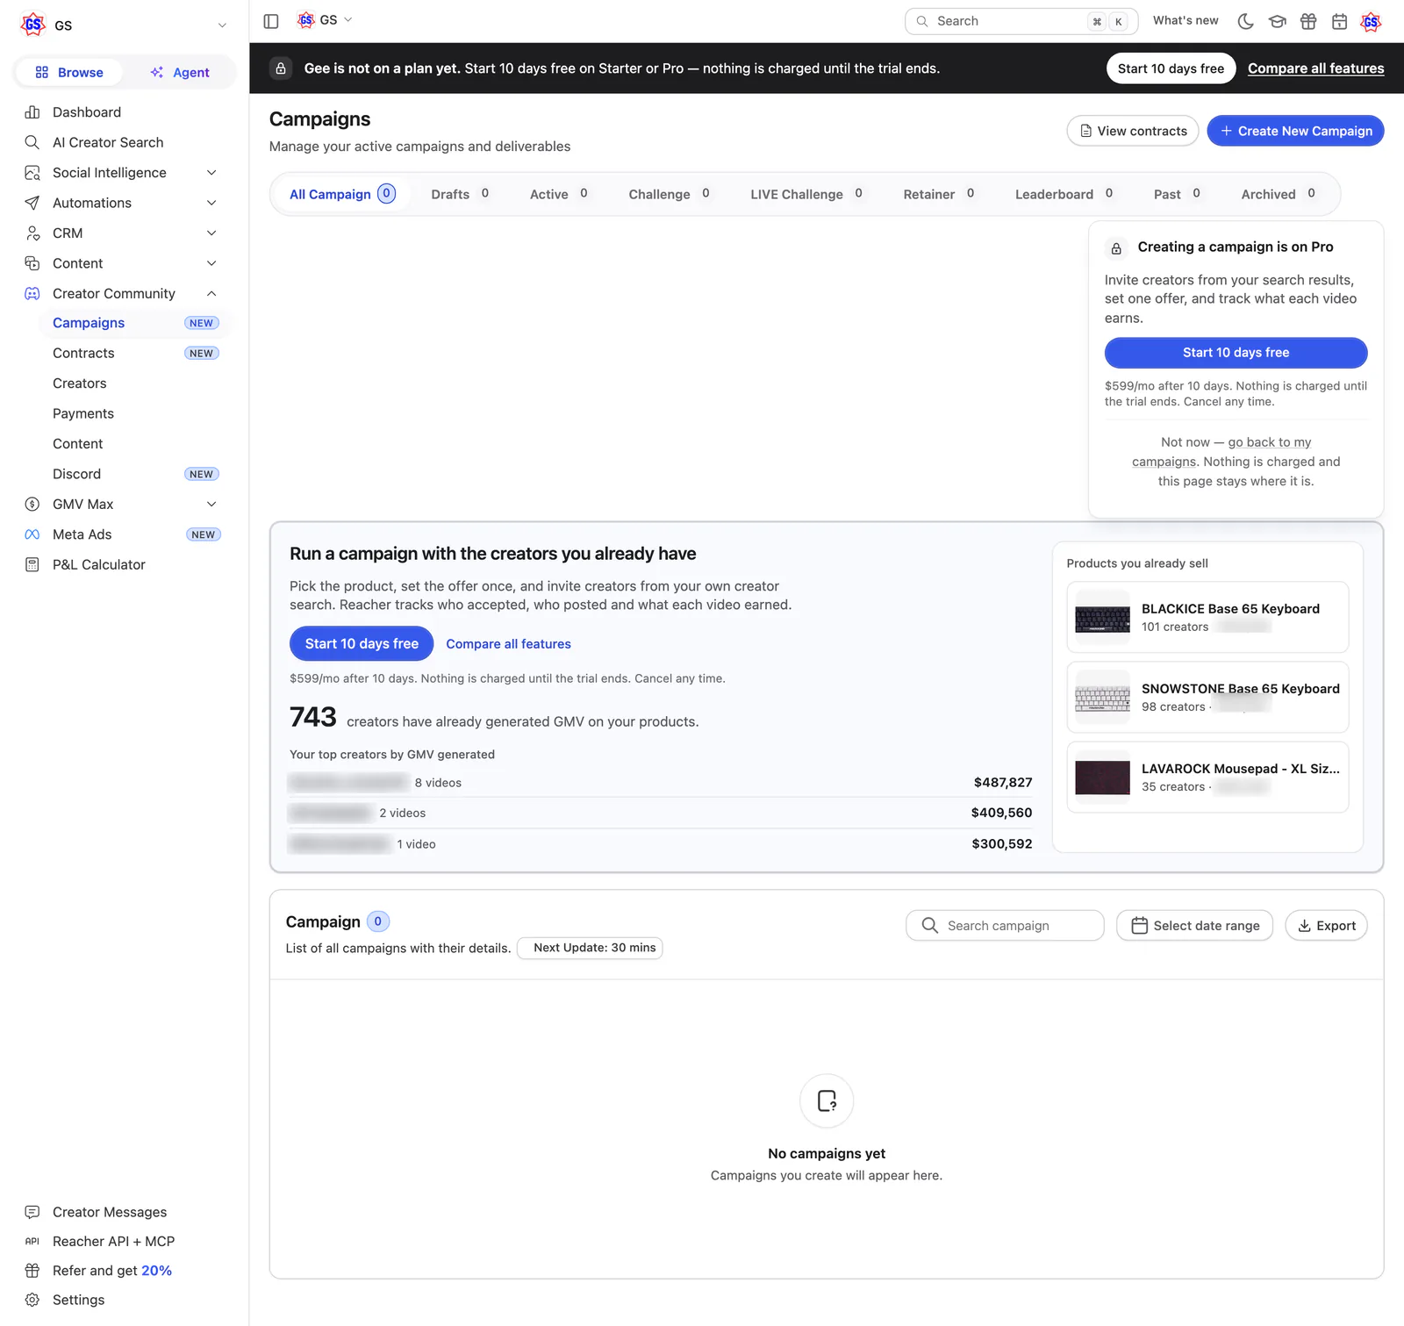Click Compare all features in banner
The width and height of the screenshot is (1404, 1326).
point(1315,68)
